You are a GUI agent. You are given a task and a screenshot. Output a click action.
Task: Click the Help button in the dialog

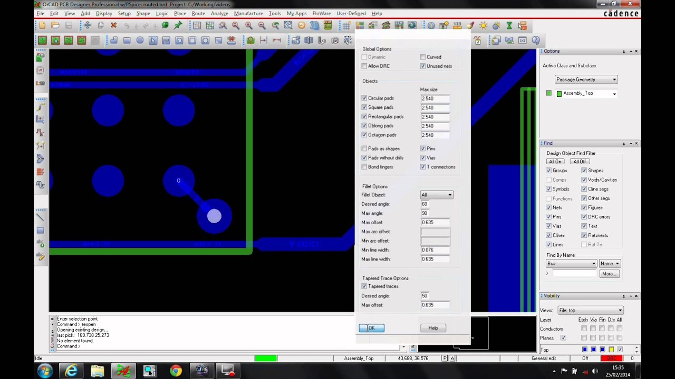[433, 328]
